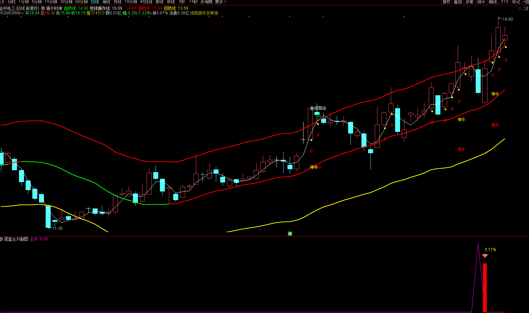
Task: Expand the 尾盘主升副图 indicator dropdown arrow
Action: click(x=2, y=239)
